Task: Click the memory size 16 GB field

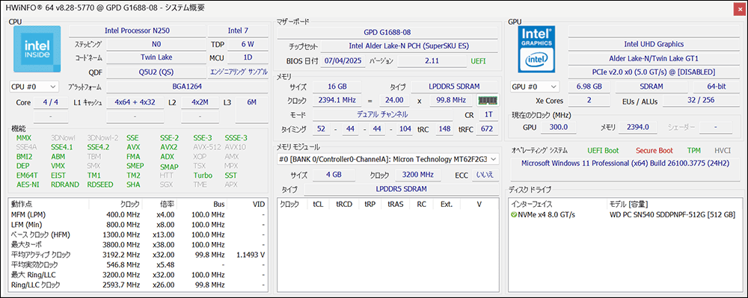Action: [x=337, y=87]
